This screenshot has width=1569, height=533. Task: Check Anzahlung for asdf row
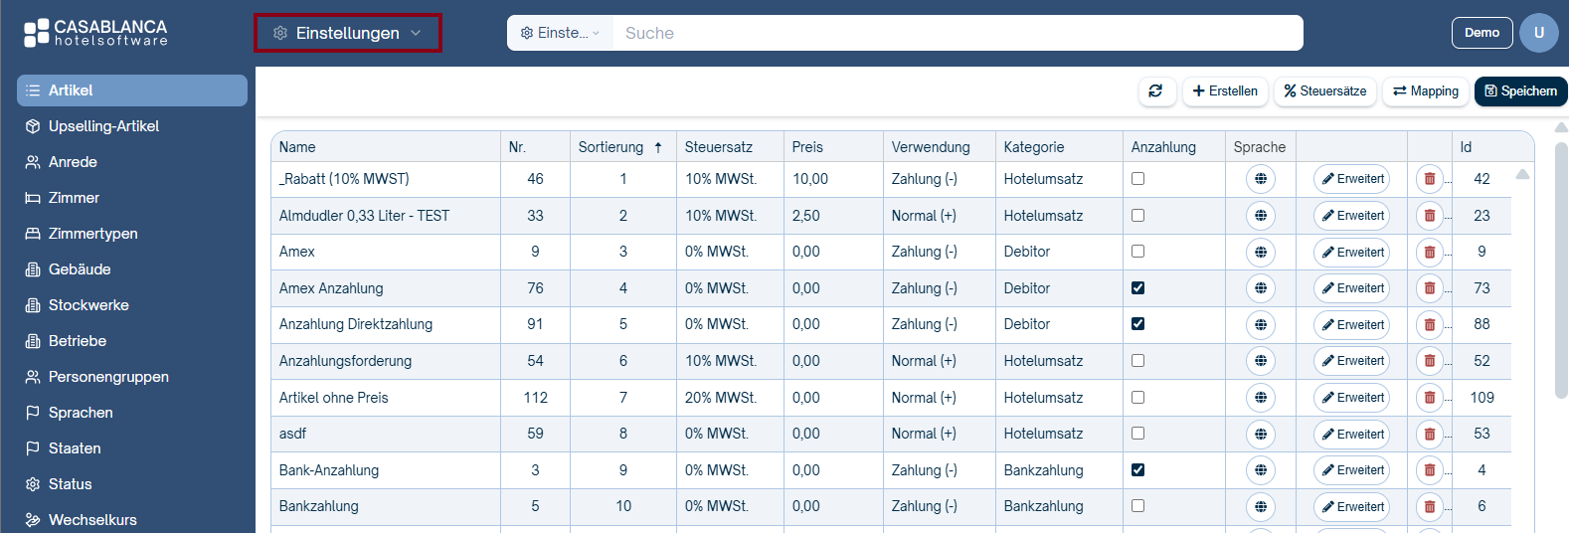[1137, 434]
